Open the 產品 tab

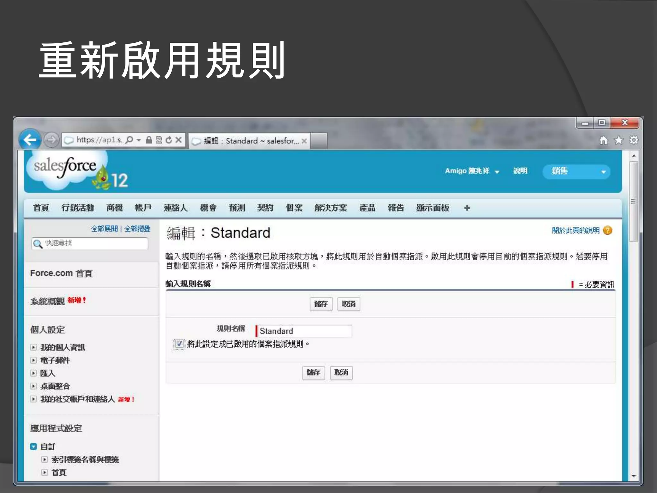(367, 208)
